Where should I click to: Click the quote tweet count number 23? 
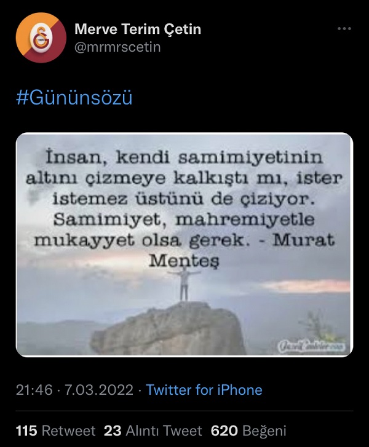pyautogui.click(x=113, y=430)
